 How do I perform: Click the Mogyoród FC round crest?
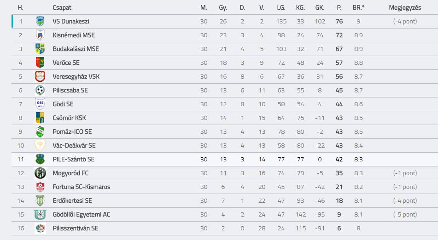(x=40, y=173)
